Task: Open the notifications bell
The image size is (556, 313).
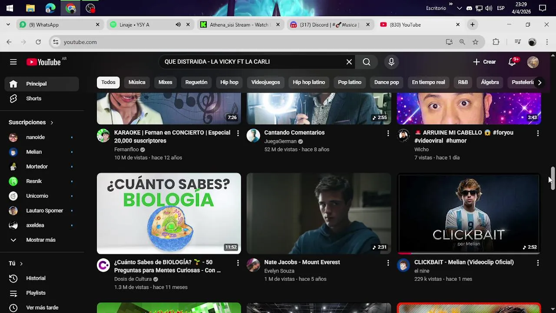Action: coord(513,62)
